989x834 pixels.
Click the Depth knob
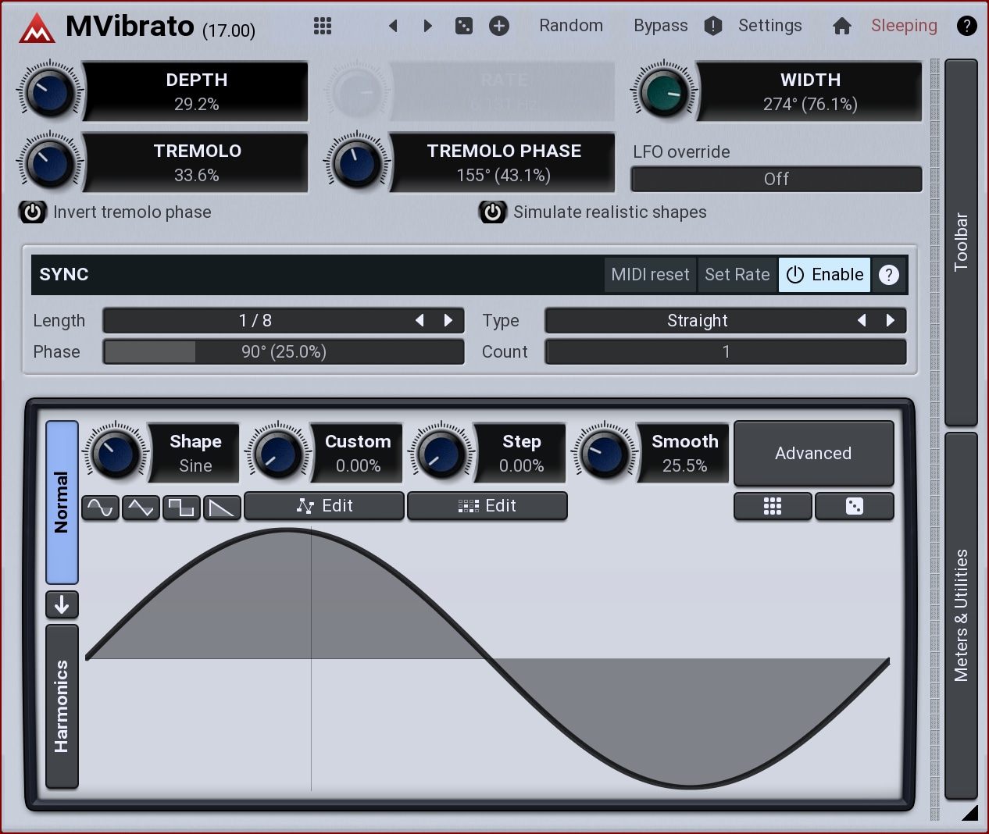50,92
